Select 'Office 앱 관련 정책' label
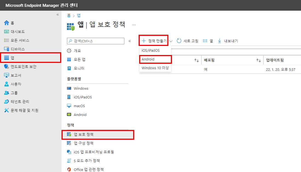 89,170
